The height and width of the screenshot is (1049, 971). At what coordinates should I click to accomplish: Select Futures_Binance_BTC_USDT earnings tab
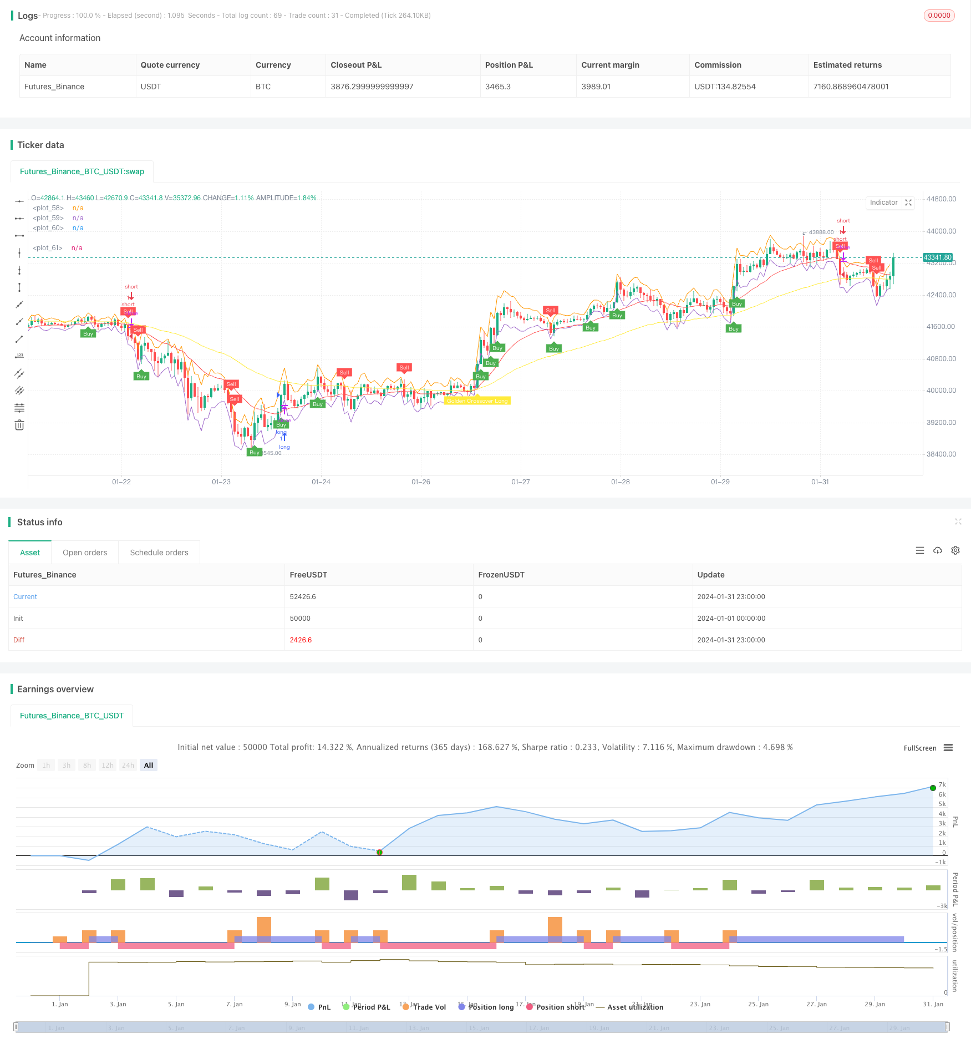coord(72,716)
